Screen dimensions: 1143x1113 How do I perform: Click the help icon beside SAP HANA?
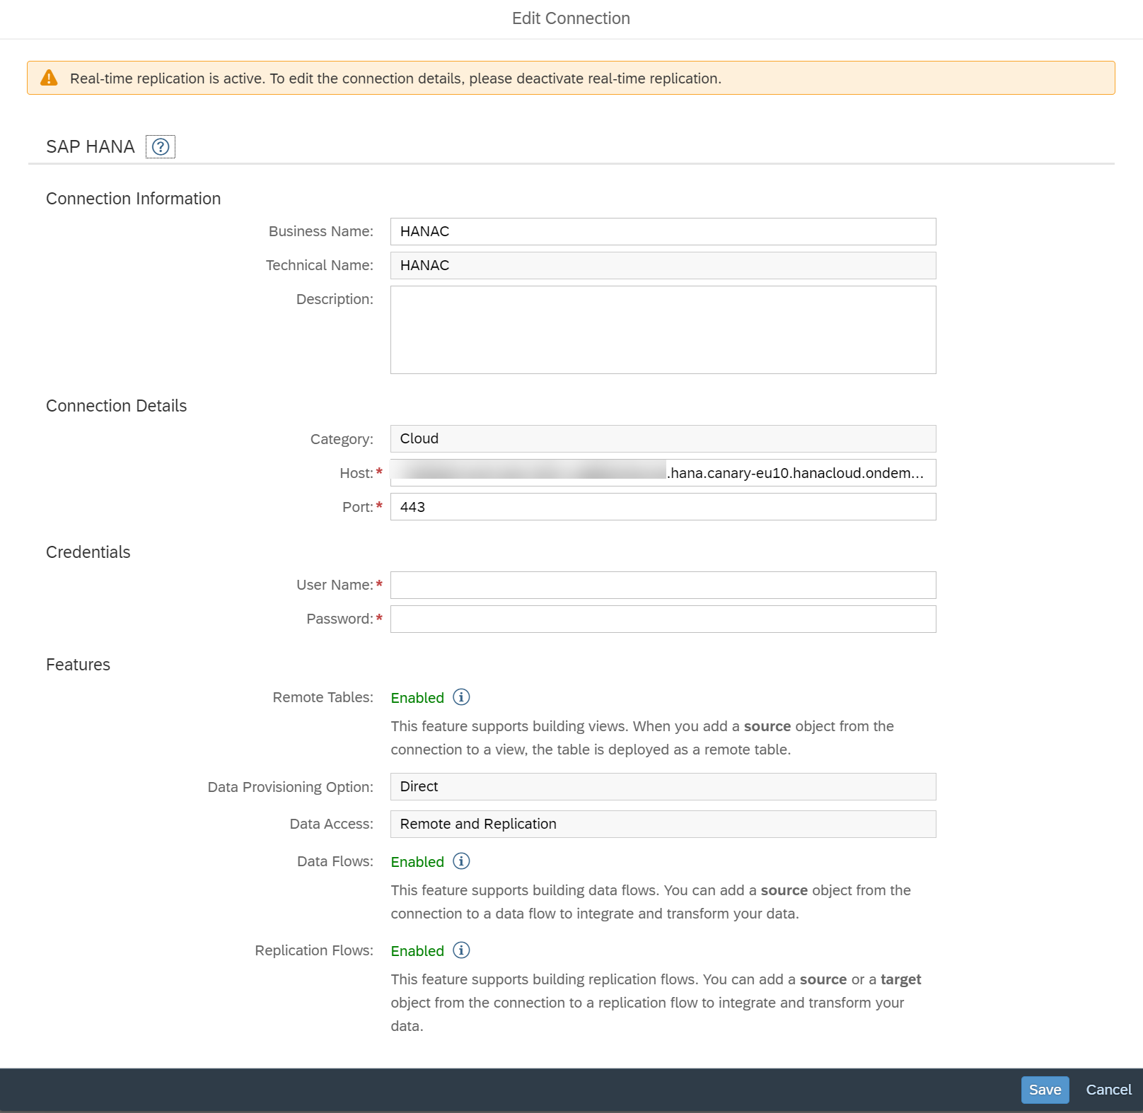161,147
